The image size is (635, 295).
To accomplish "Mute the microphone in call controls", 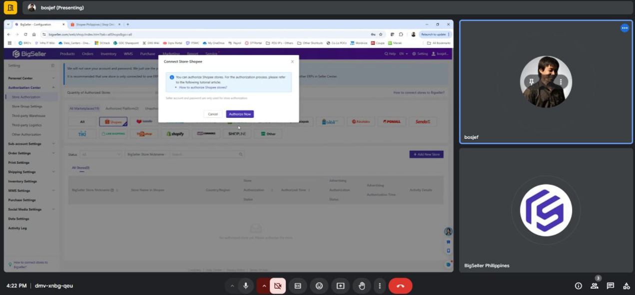I will [x=245, y=286].
